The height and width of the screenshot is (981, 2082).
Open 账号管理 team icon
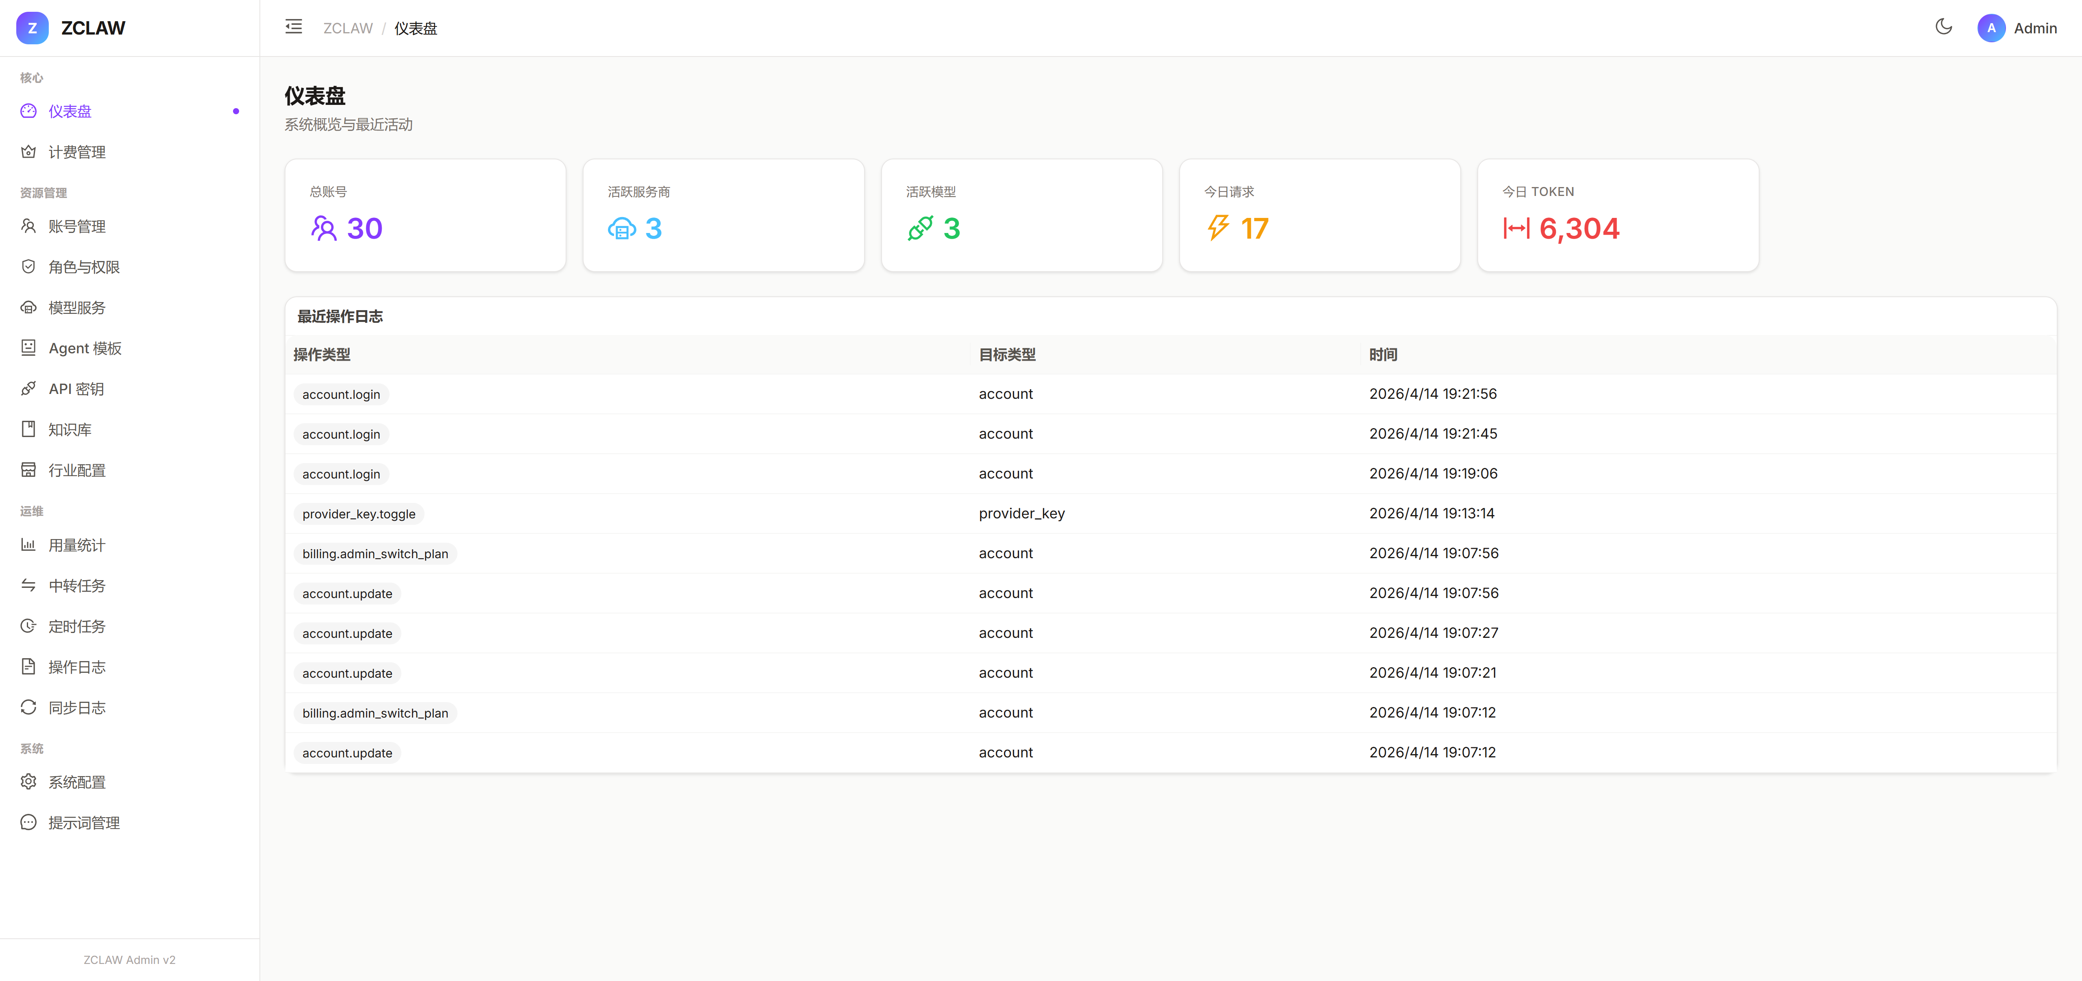pos(28,226)
